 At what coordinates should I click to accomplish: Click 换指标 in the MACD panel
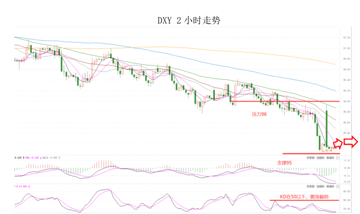pos(330,158)
